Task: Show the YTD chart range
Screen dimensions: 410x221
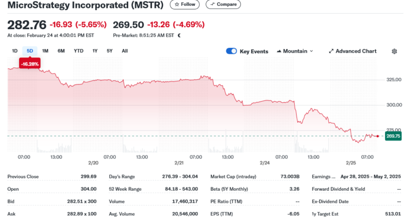Action: [78, 51]
